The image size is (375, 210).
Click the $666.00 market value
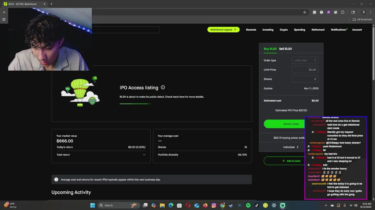[65, 141]
